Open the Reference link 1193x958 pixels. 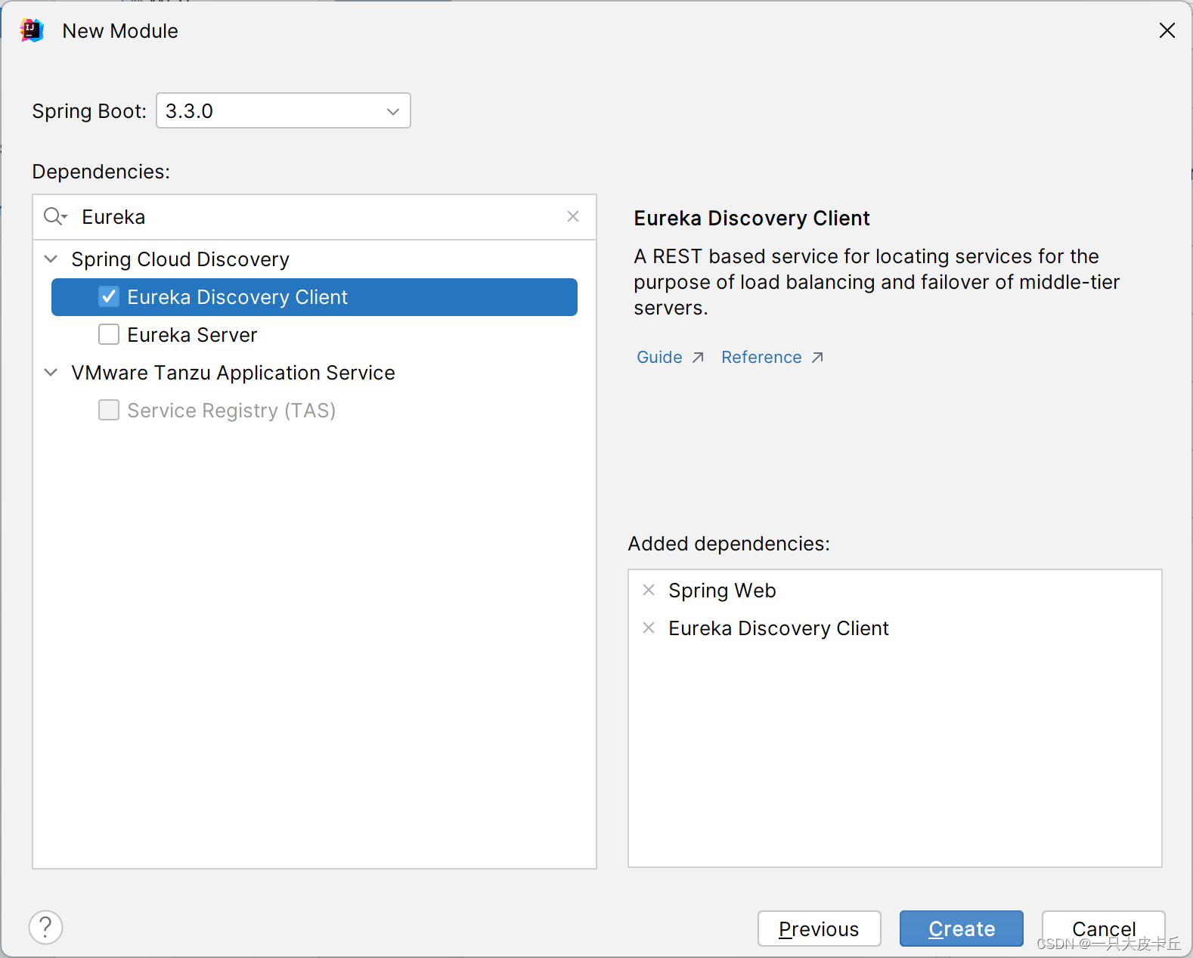click(x=772, y=357)
